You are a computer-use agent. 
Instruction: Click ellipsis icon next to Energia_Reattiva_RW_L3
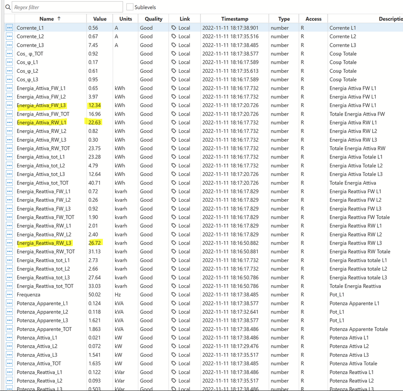[9, 243]
